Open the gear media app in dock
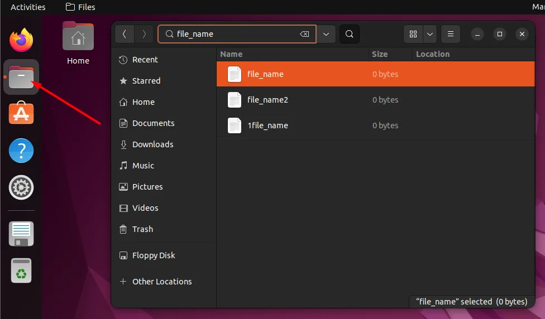The height and width of the screenshot is (319, 545). tap(21, 187)
